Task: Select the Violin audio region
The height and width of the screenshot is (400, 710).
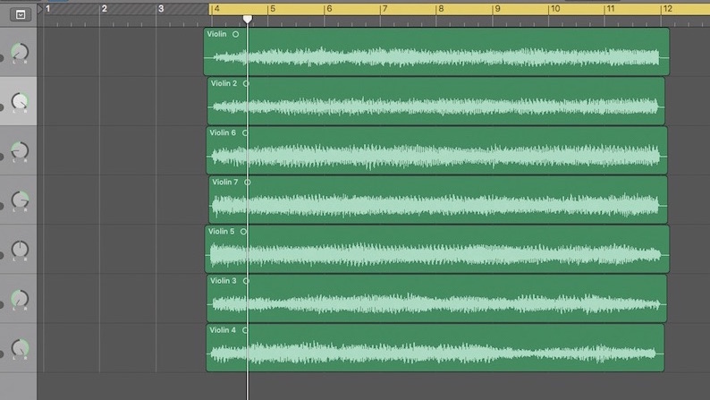Action: click(x=436, y=52)
